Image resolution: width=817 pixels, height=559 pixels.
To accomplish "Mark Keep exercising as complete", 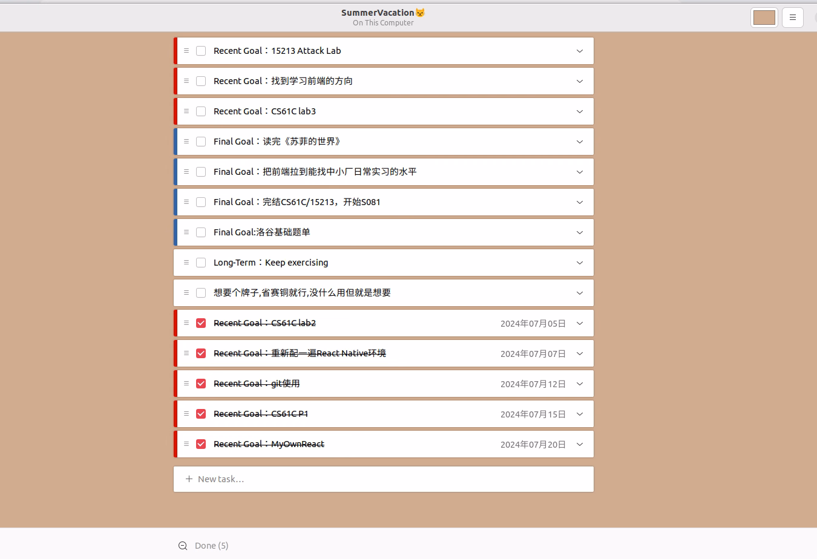I will [x=201, y=263].
